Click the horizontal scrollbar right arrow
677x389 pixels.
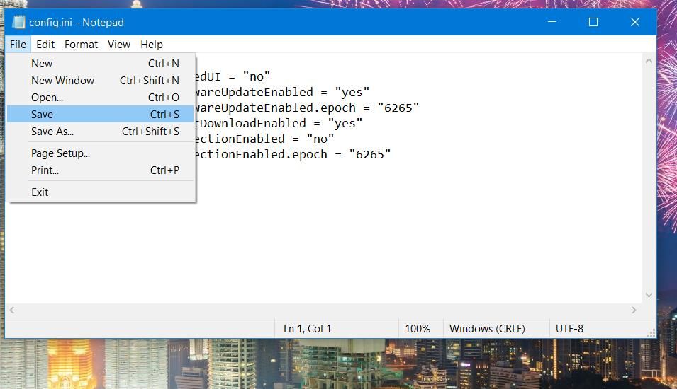pos(634,310)
